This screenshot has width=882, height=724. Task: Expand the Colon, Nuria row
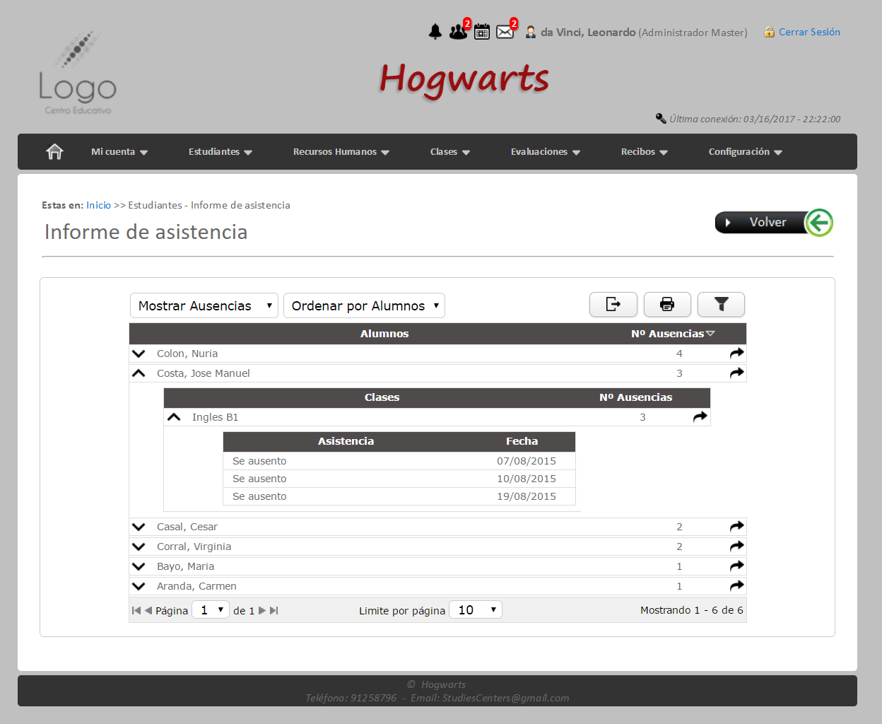(x=139, y=354)
